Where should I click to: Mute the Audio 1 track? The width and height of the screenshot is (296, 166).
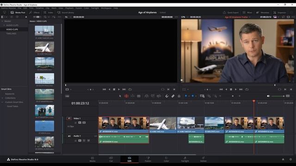pyautogui.click(x=88, y=140)
